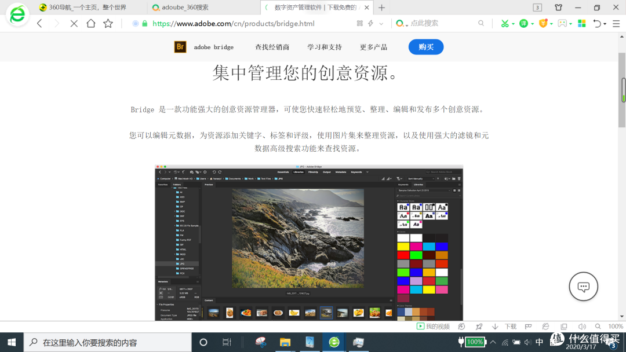Viewport: 626px width, 352px height.
Task: Open a new tab with plus button
Action: pyautogui.click(x=381, y=8)
